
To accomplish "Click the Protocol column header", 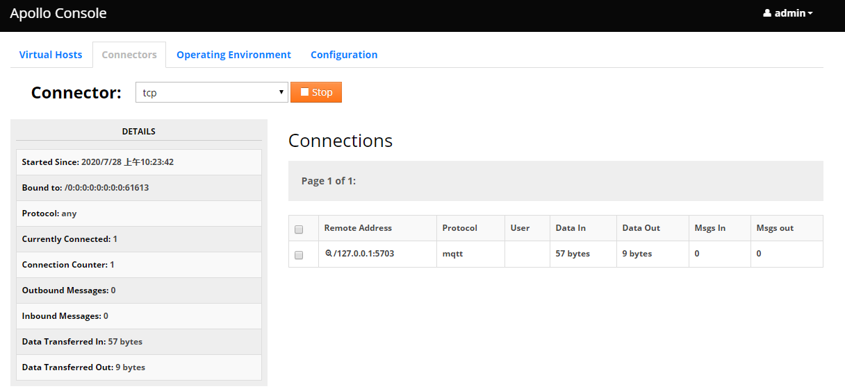I will (x=459, y=228).
